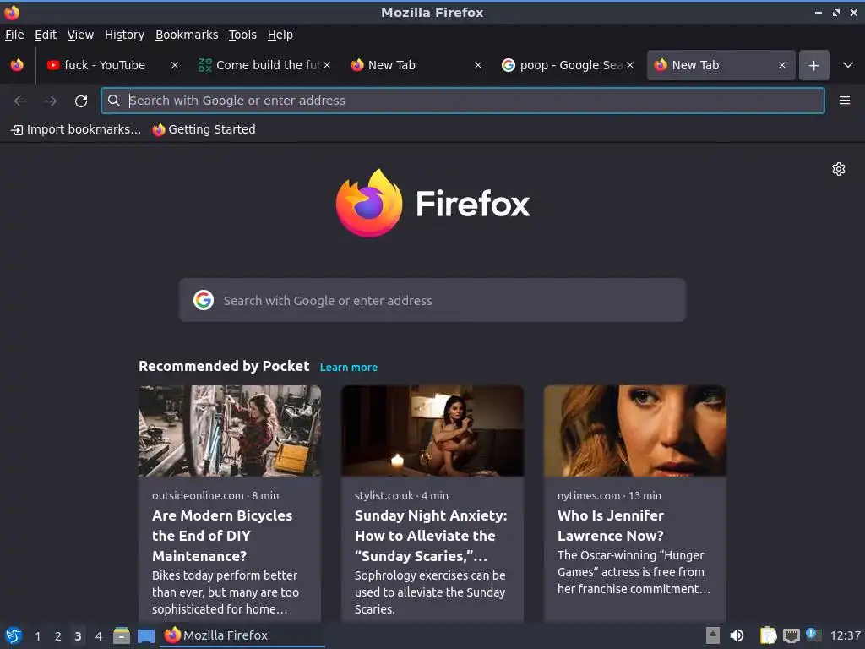This screenshot has width=865, height=649.
Task: Click the 'Recommended by Pocket' heading
Action: 224,367
